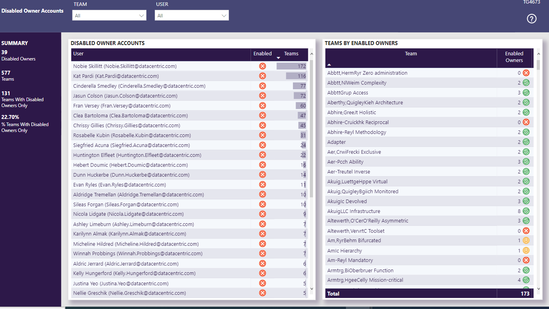Click the green check beside AkuigLLC Infrastructure
Image resolution: width=549 pixels, height=309 pixels.
[526, 211]
